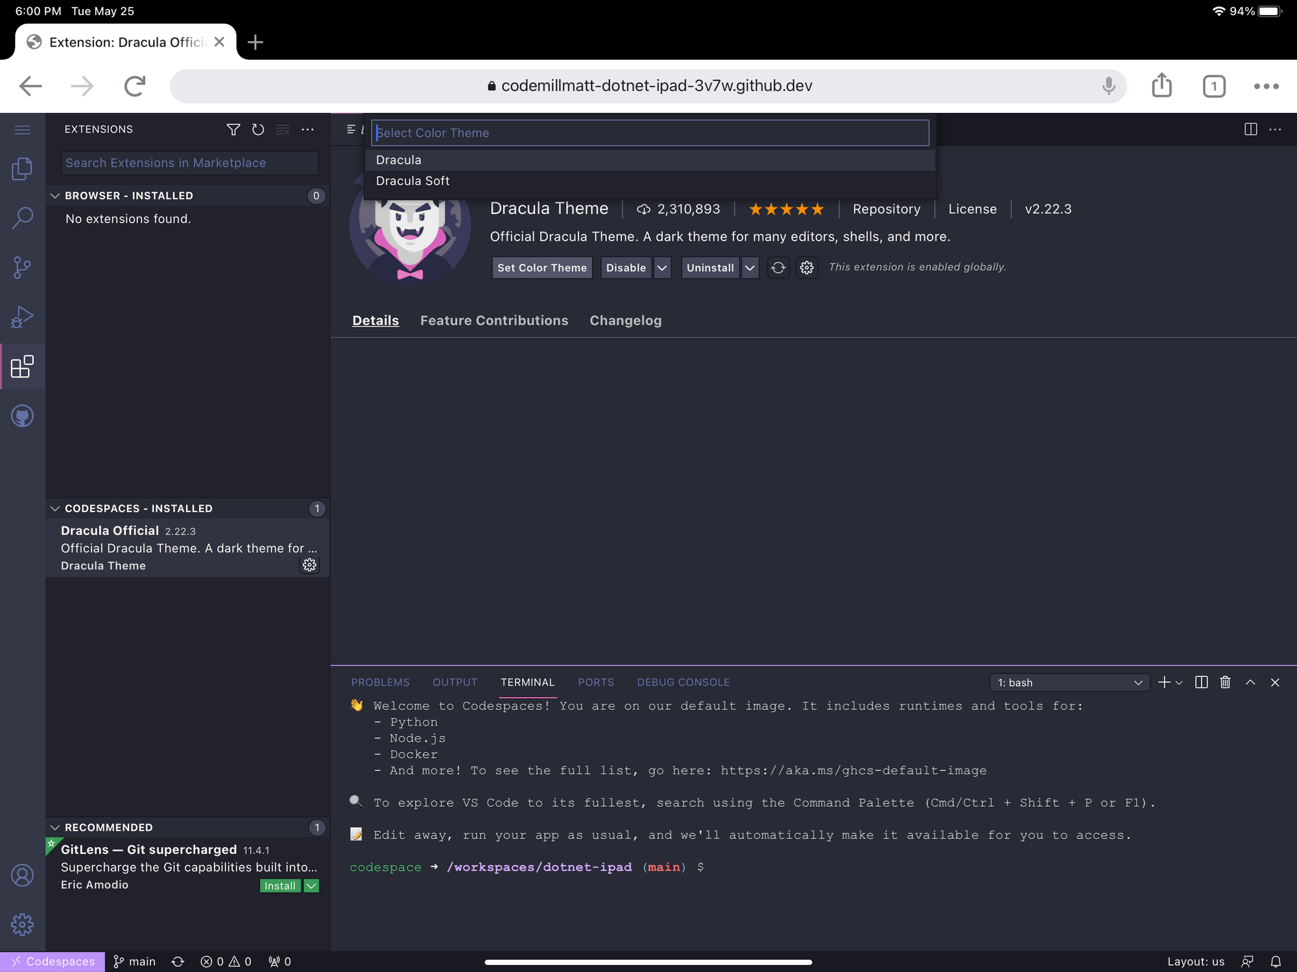The image size is (1297, 972).
Task: Open the bash terminal selector dropdown
Action: pos(1069,683)
